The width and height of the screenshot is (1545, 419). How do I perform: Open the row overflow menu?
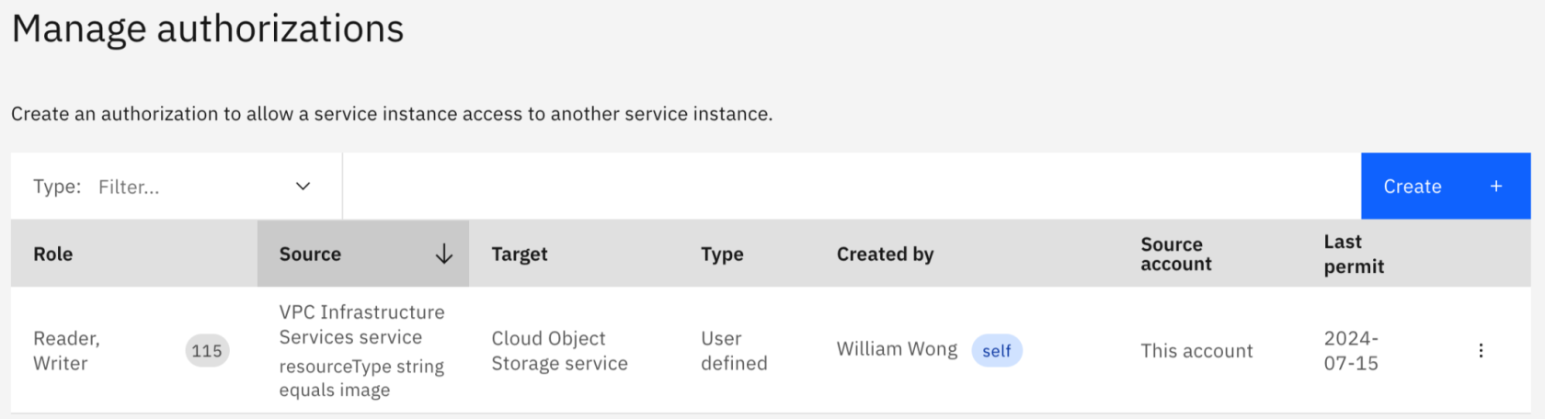click(x=1481, y=350)
